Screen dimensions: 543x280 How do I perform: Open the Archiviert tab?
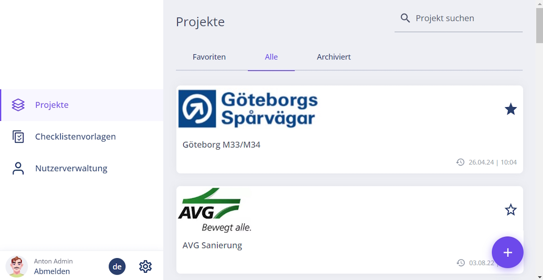point(333,57)
